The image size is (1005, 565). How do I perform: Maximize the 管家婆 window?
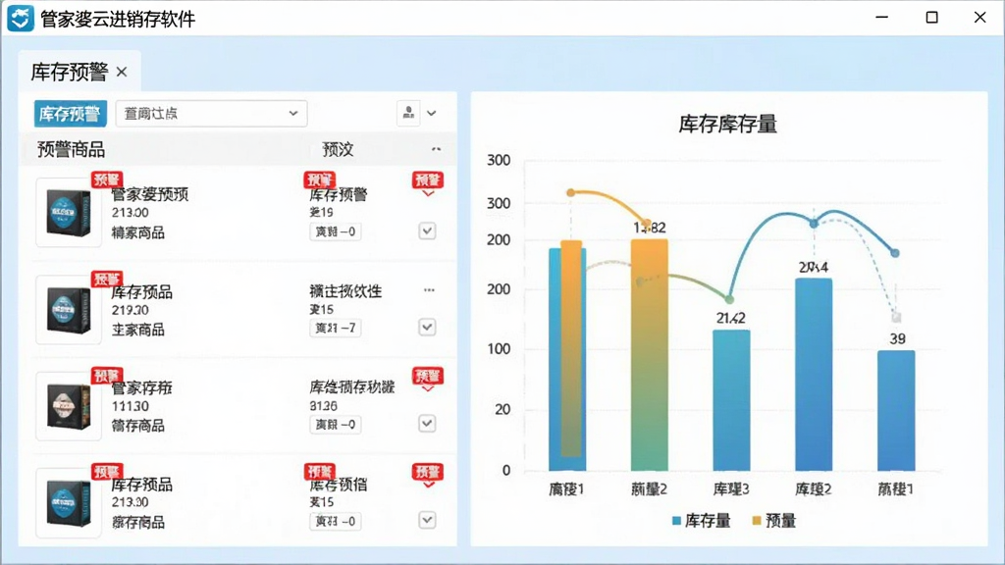tap(932, 18)
